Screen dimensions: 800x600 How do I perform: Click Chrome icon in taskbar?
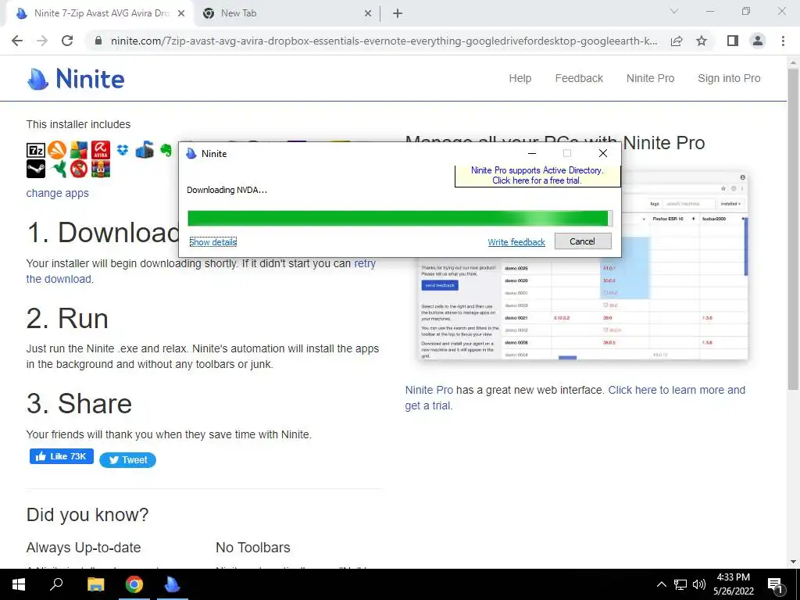pyautogui.click(x=134, y=584)
